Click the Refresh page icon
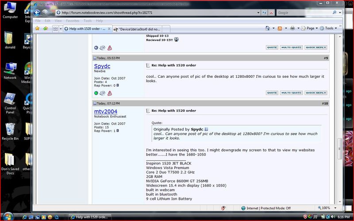Screen dimensions: 354x221 click(264, 13)
